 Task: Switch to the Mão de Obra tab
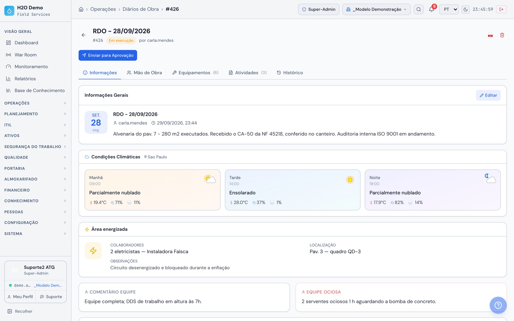pos(144,73)
